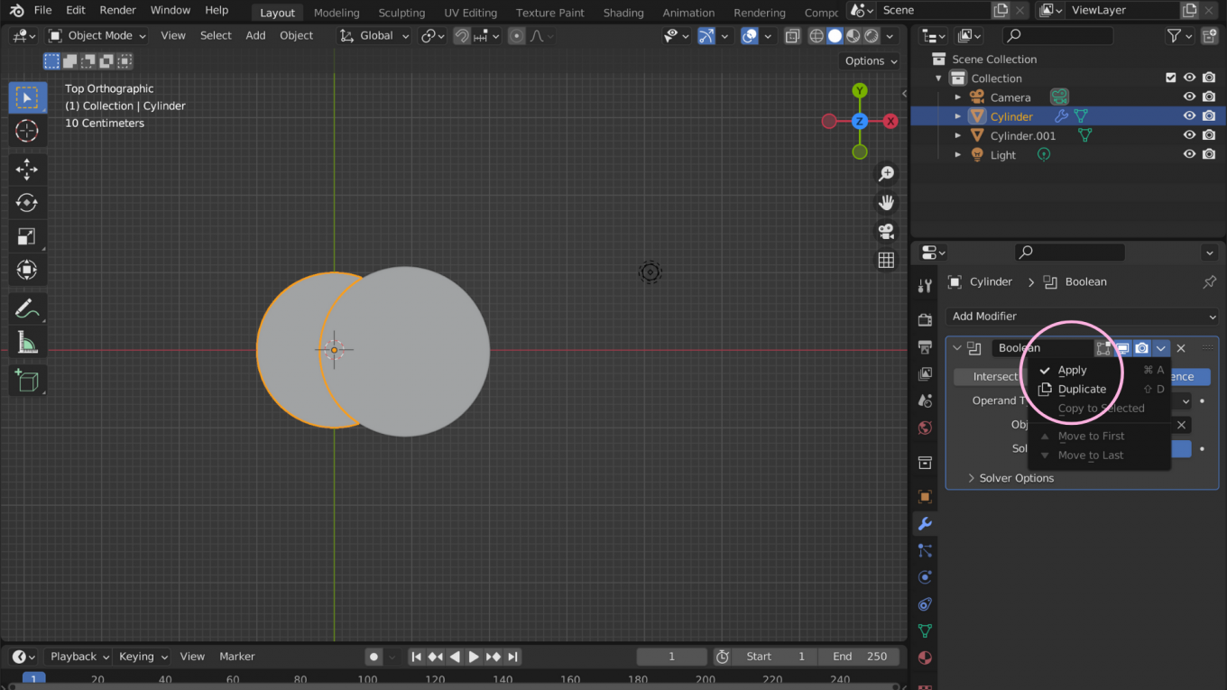Open the Modifier Properties wrench tab
This screenshot has height=690, width=1227.
tap(925, 523)
